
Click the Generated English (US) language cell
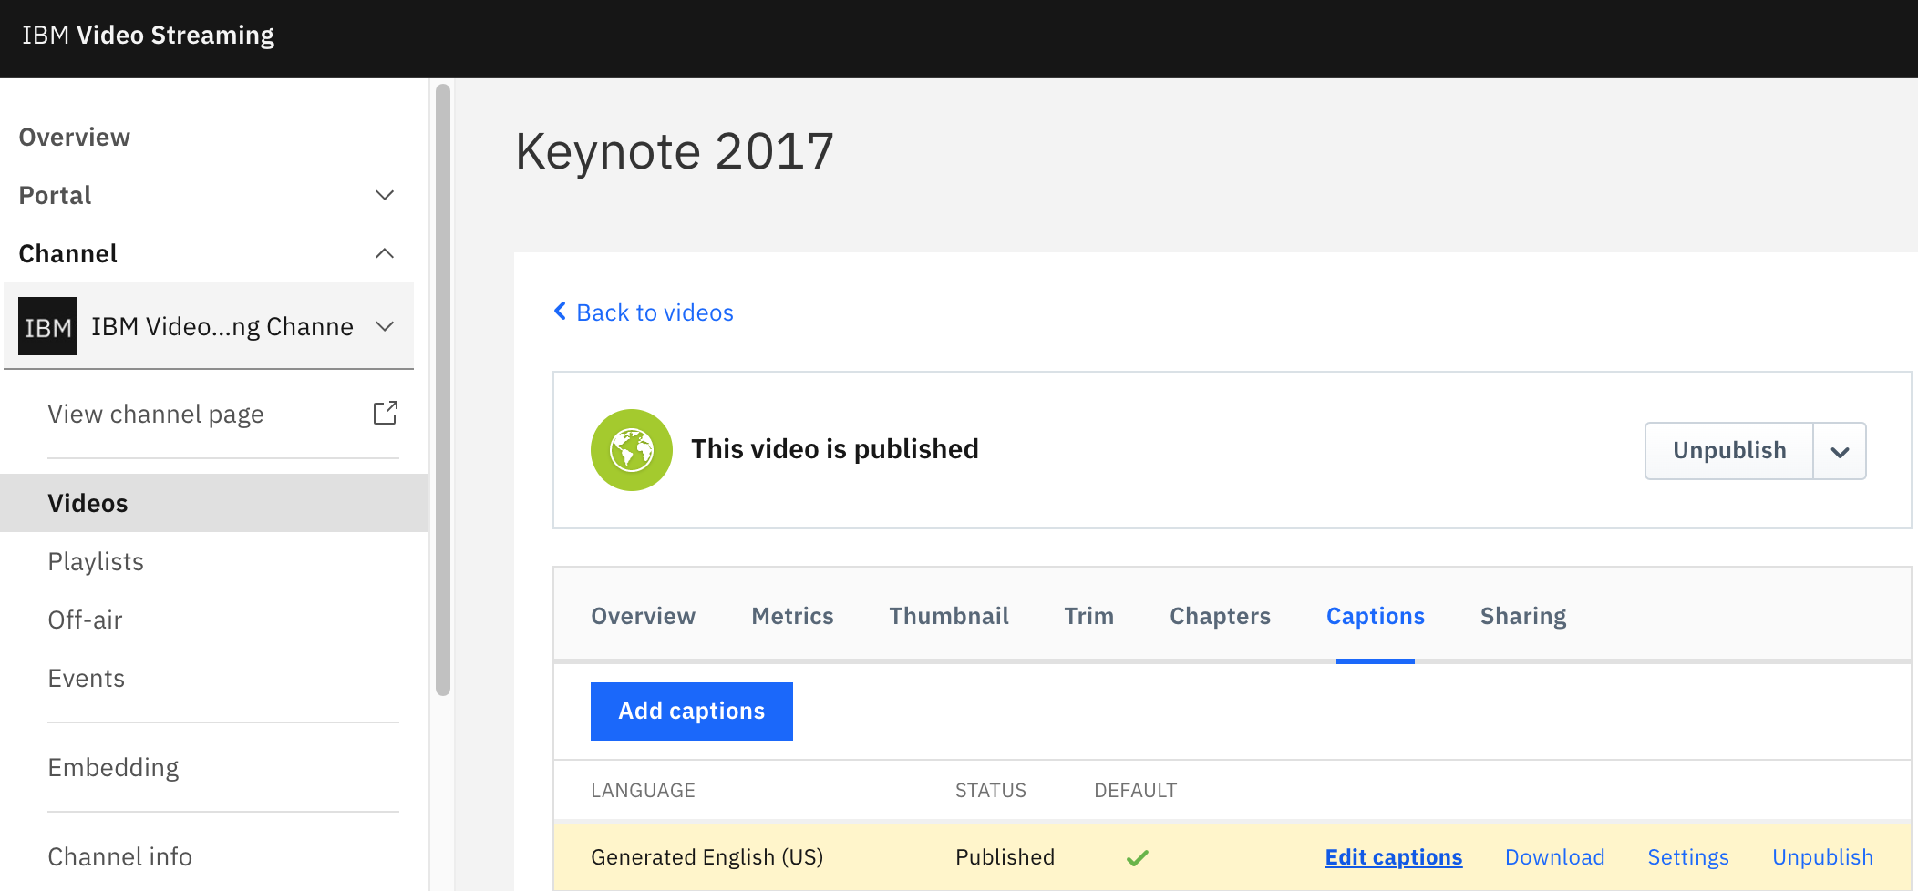(707, 857)
